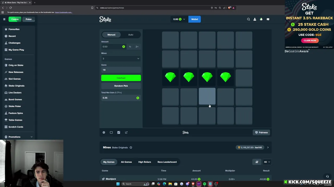The width and height of the screenshot is (334, 187).
Task: Open the site info icon in address bar
Action: (97, 8)
